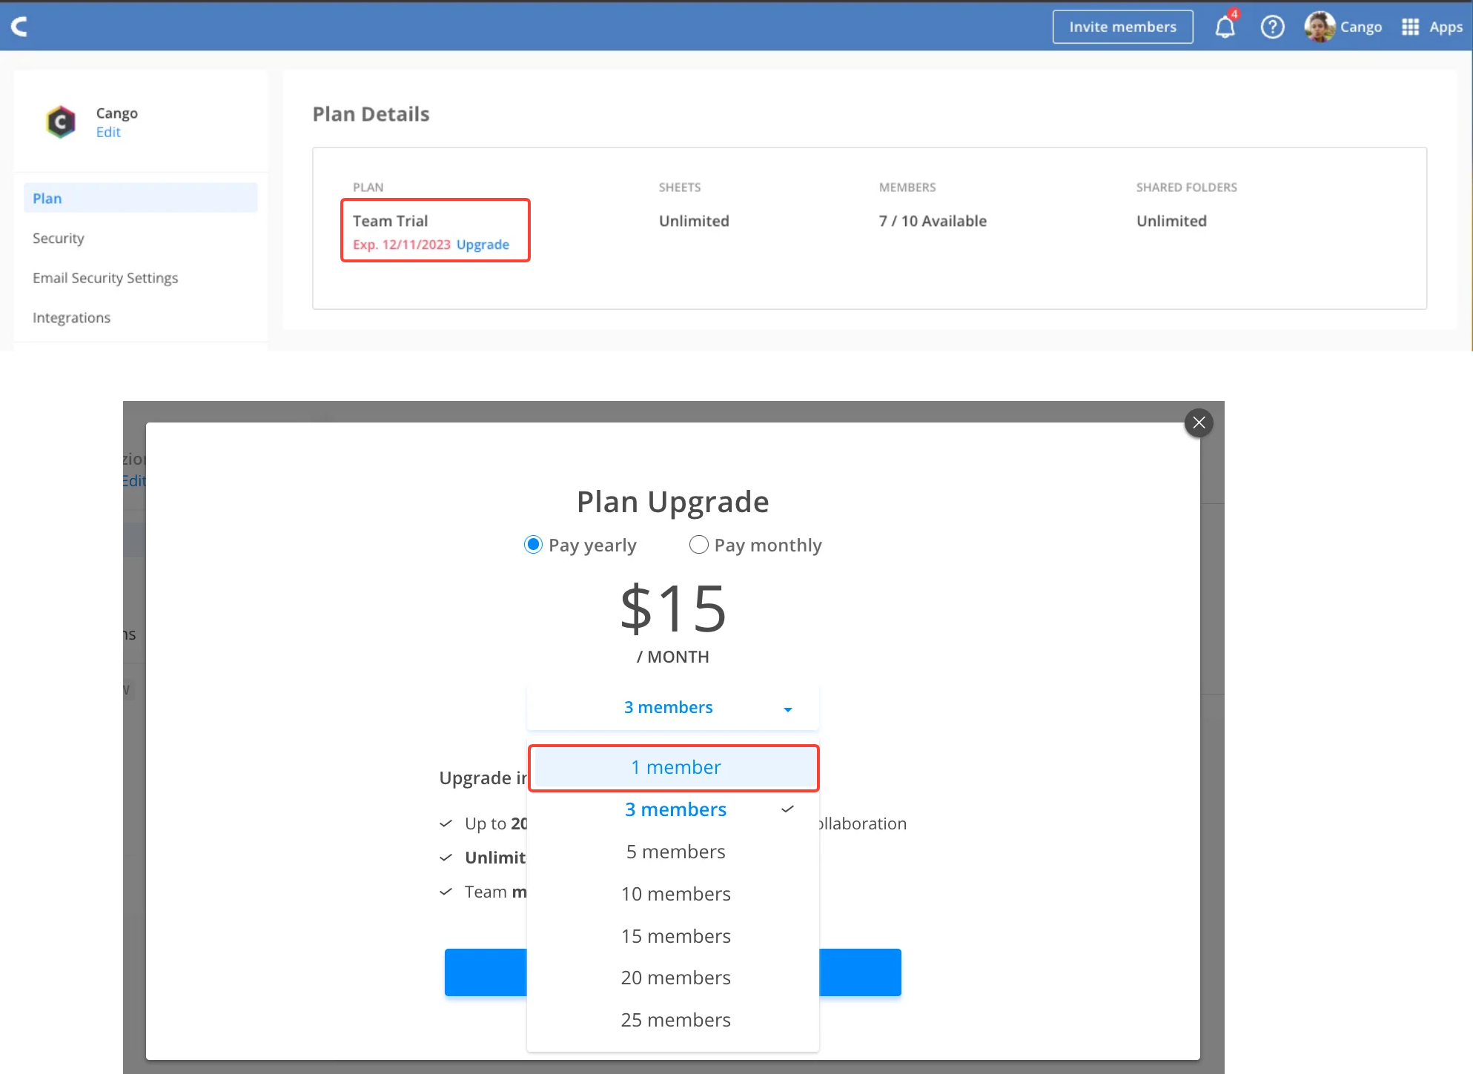Click the help question mark icon
This screenshot has width=1473, height=1074.
point(1272,27)
